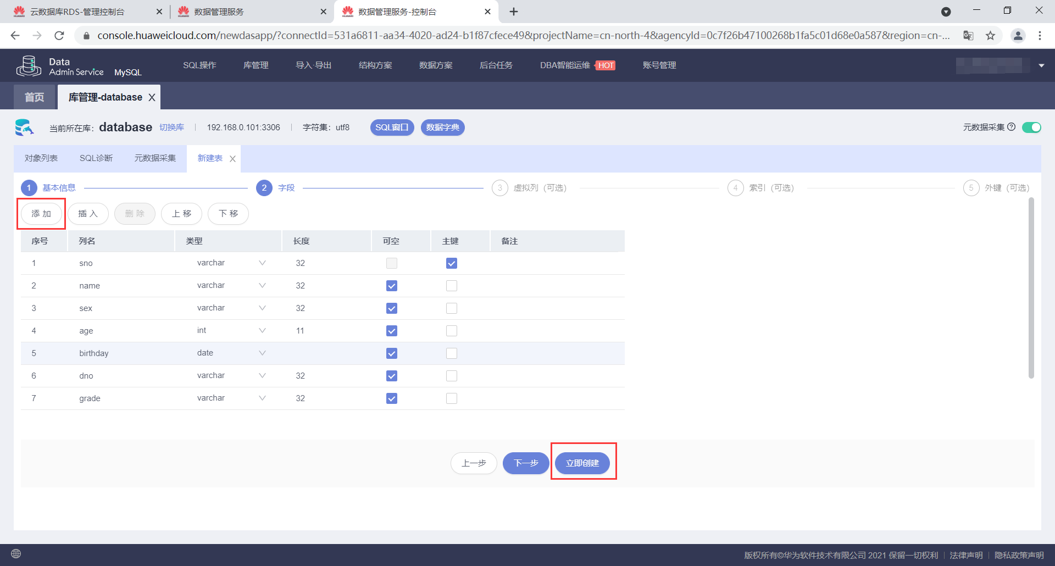Close the 库管理-database tab
The width and height of the screenshot is (1055, 566).
click(152, 97)
